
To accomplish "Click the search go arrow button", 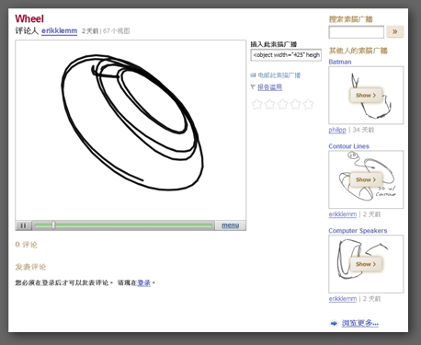I will point(395,31).
